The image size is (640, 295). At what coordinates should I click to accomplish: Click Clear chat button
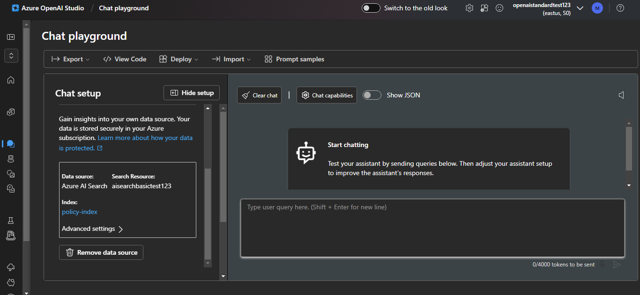[x=259, y=95]
